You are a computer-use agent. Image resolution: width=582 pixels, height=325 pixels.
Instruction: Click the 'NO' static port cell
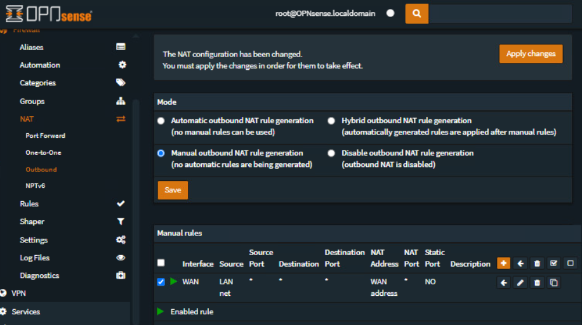[430, 282]
